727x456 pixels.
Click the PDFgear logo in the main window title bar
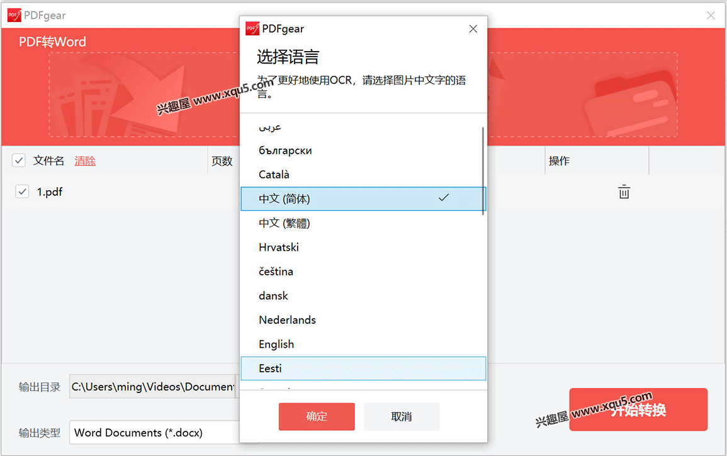click(x=14, y=15)
